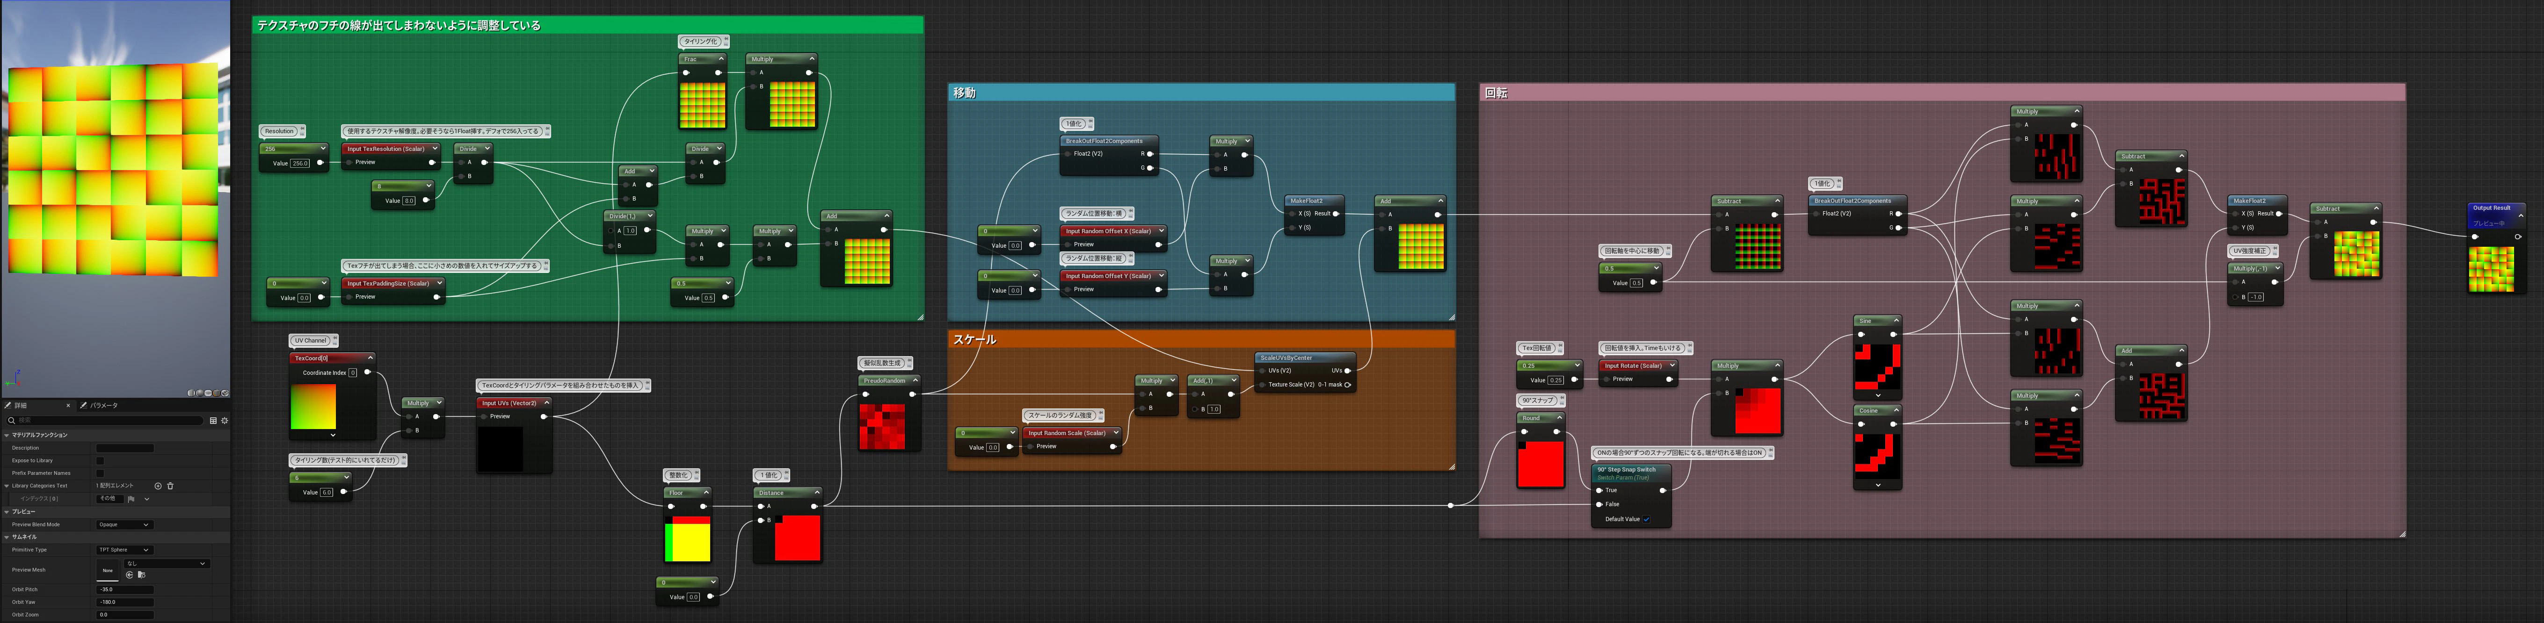Click the Orbit Pitch value field
The image size is (2544, 623).
click(x=124, y=589)
